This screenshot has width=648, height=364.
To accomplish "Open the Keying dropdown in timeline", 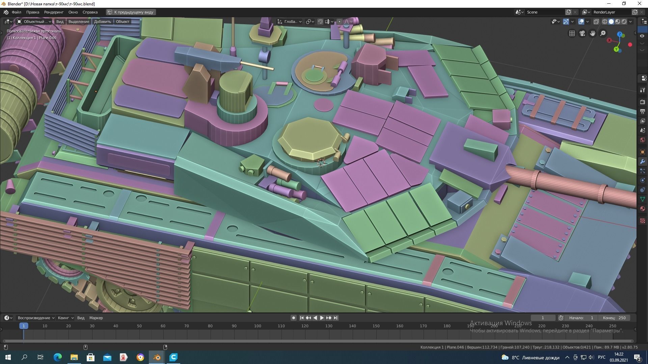I will [x=65, y=318].
